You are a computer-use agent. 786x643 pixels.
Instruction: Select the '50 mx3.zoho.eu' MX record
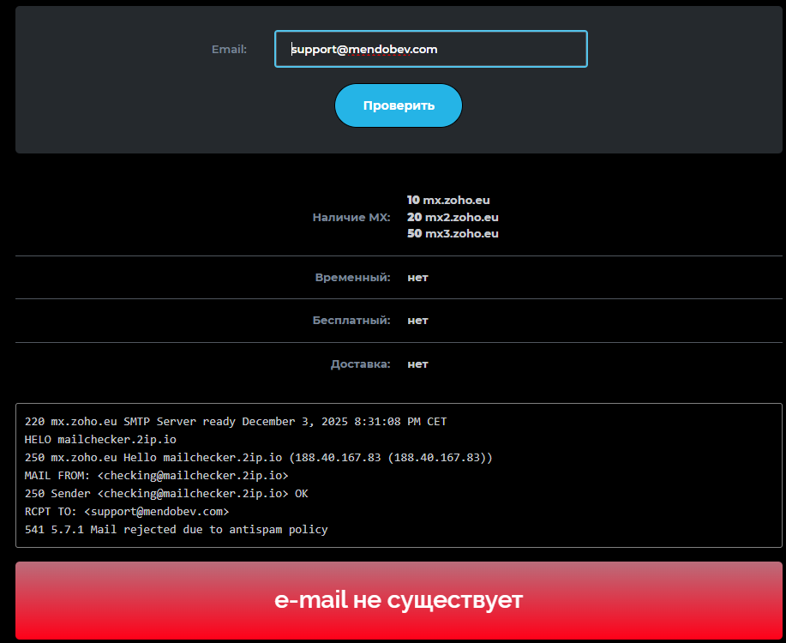453,233
